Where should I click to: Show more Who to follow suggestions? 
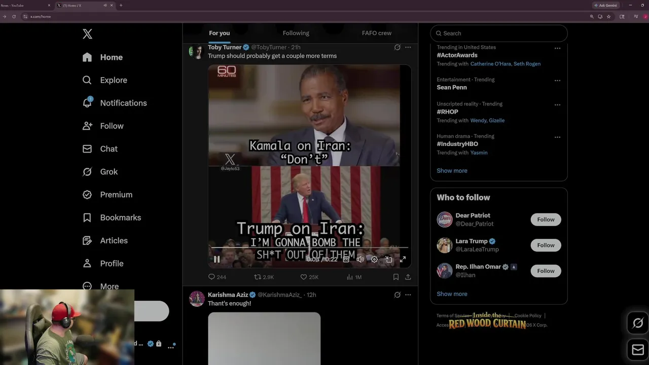point(452,294)
